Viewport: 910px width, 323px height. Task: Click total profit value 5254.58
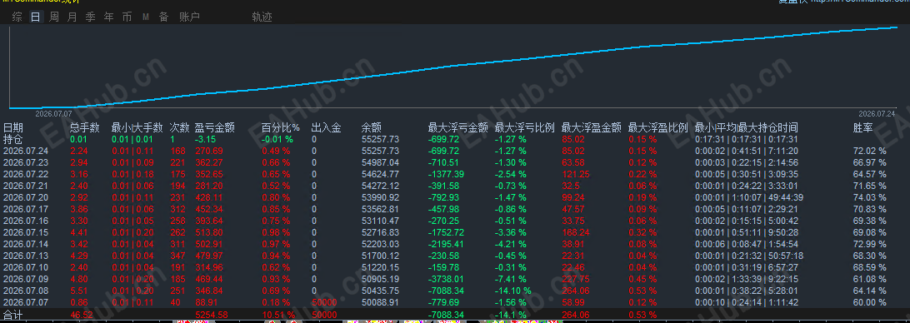click(x=212, y=315)
